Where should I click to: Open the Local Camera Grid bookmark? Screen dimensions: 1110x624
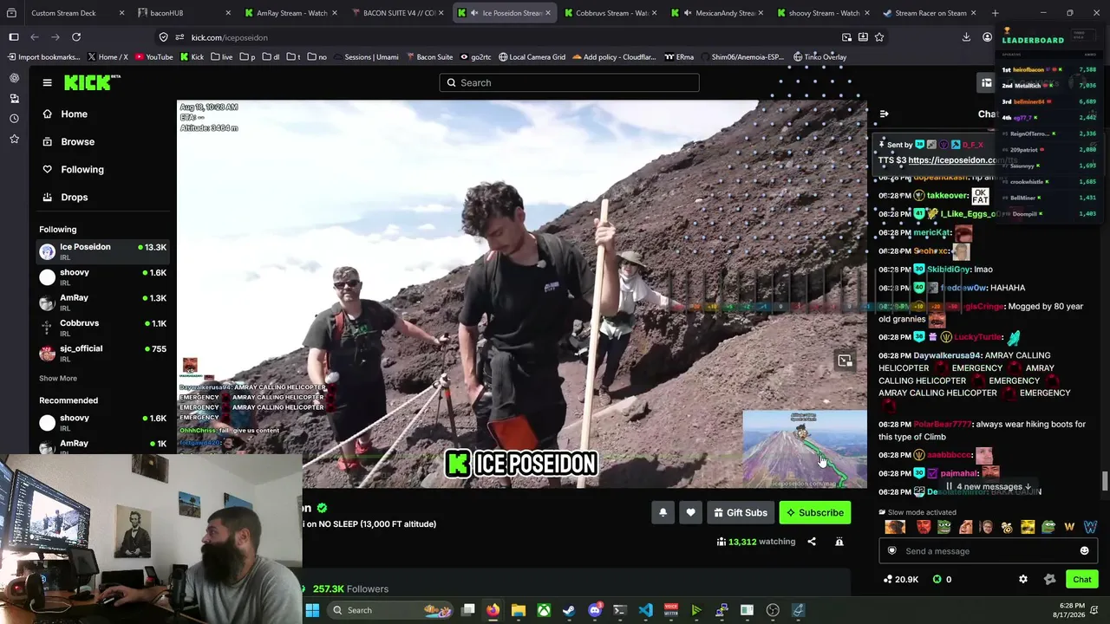click(x=532, y=57)
